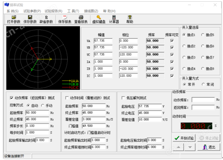Screen dimensions: 223x160
Task: Open the 试验报告(R) menu
Action: tap(54, 11)
